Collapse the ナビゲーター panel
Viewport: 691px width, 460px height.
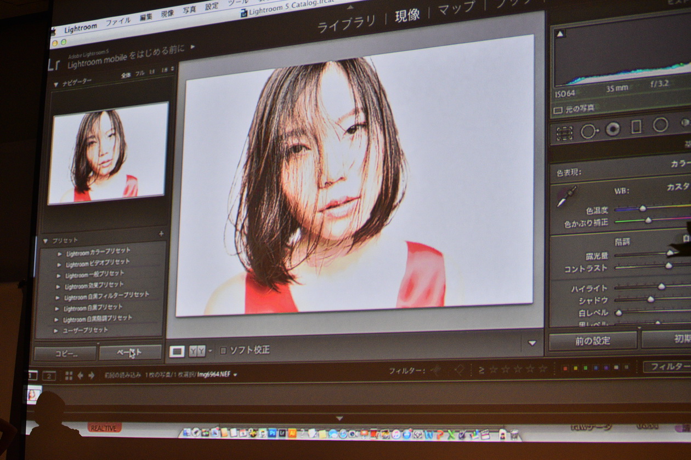click(x=56, y=85)
